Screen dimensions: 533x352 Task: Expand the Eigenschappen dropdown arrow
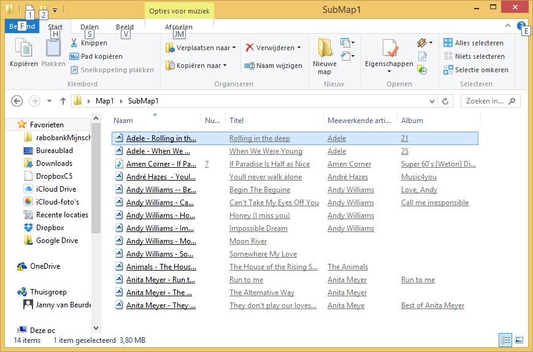pyautogui.click(x=389, y=71)
